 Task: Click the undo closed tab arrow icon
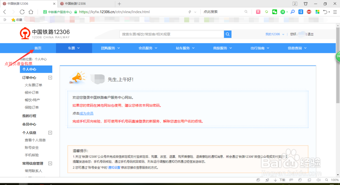(x=325, y=12)
